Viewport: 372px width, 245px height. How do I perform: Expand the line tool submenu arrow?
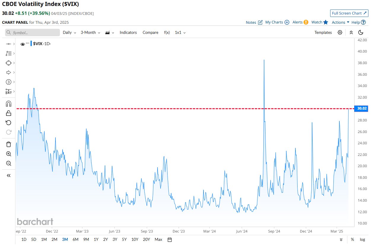click(14, 44)
